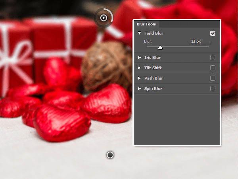The height and width of the screenshot is (179, 238).
Task: Click the Path Blur label
Action: 154,78
